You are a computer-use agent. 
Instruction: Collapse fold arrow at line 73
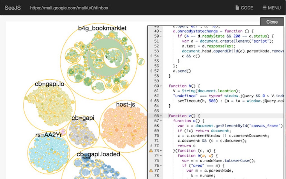coord(161,151)
